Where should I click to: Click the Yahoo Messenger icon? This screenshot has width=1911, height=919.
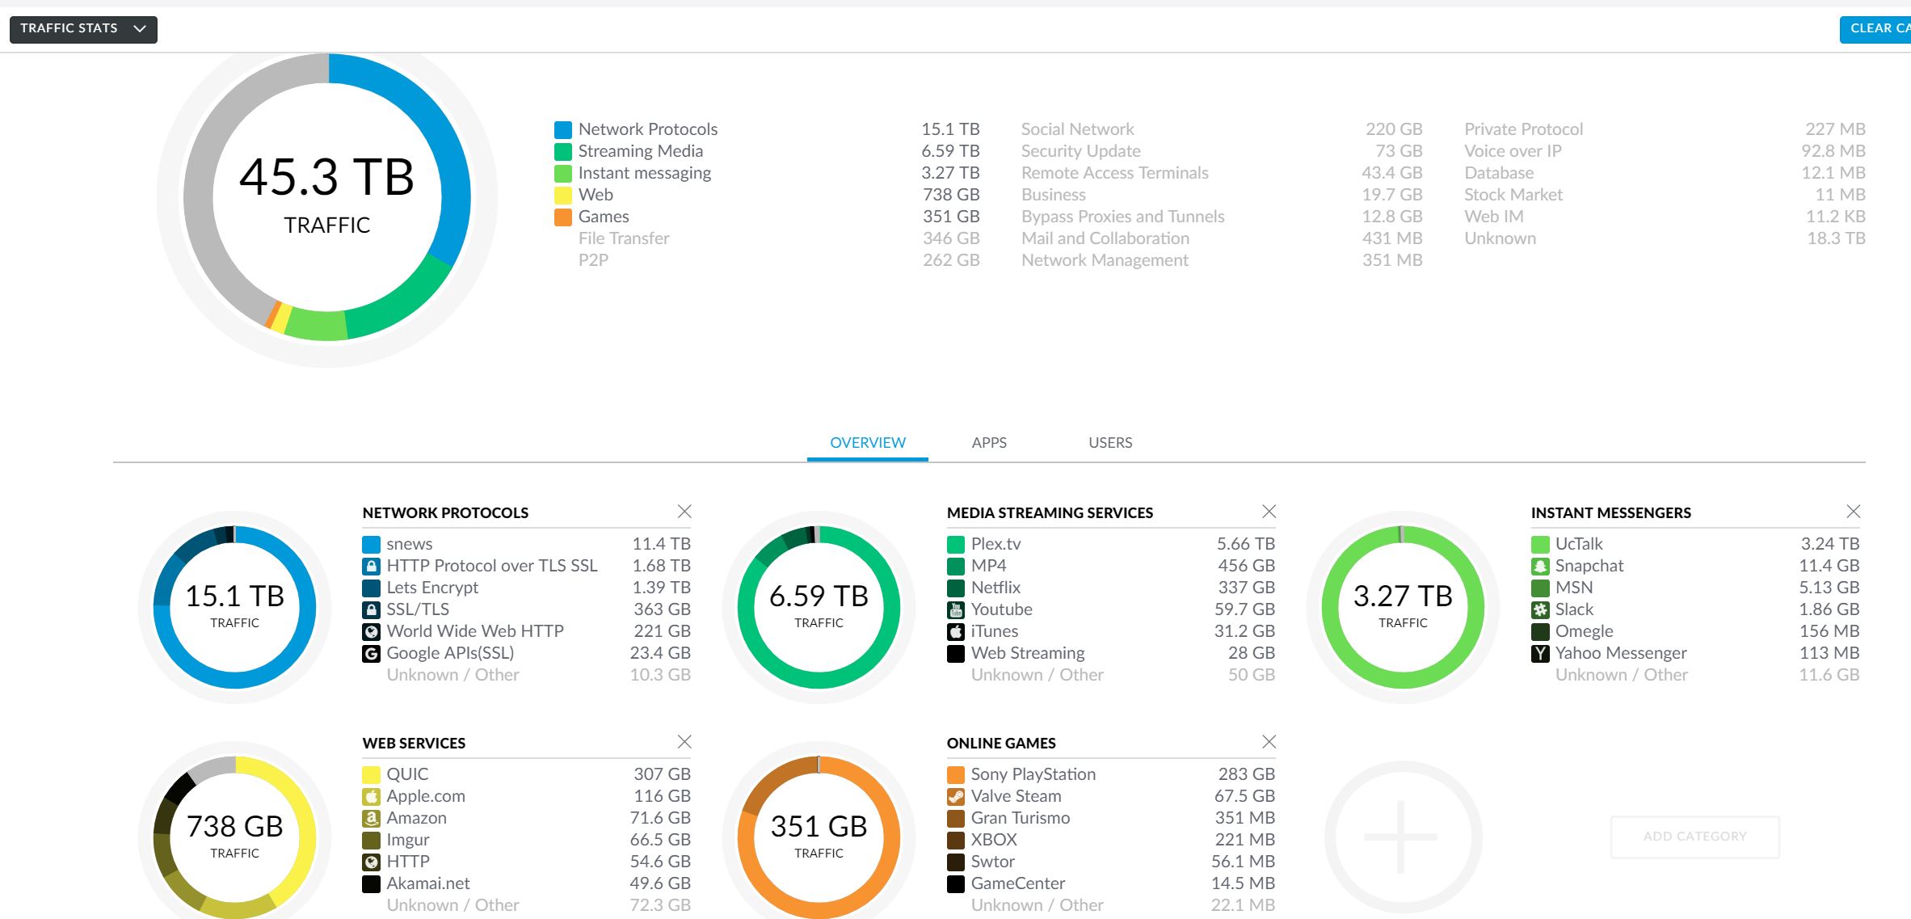point(1540,653)
